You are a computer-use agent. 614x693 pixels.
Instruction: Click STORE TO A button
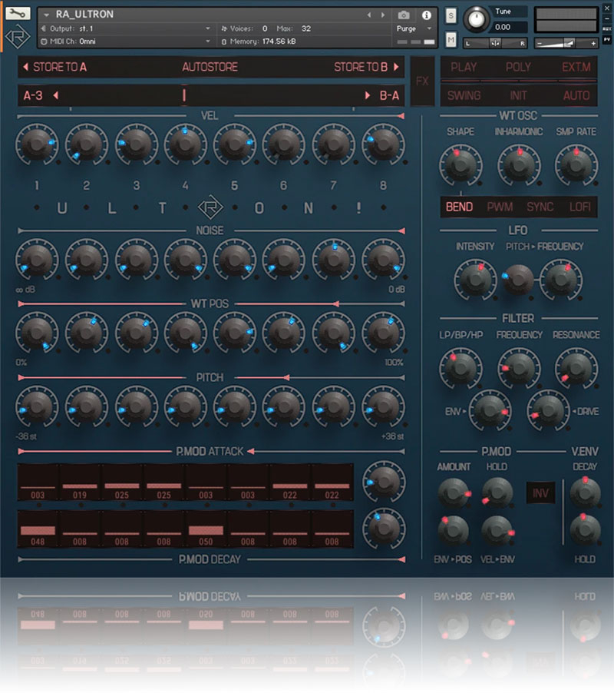point(55,68)
